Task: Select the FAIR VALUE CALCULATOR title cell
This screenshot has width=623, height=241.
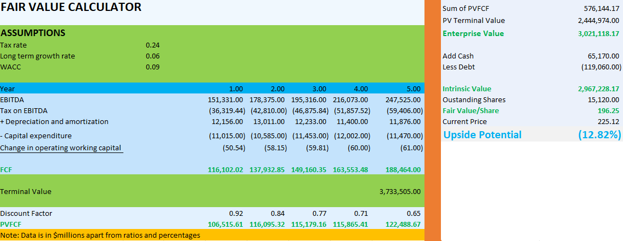Action: (x=71, y=7)
